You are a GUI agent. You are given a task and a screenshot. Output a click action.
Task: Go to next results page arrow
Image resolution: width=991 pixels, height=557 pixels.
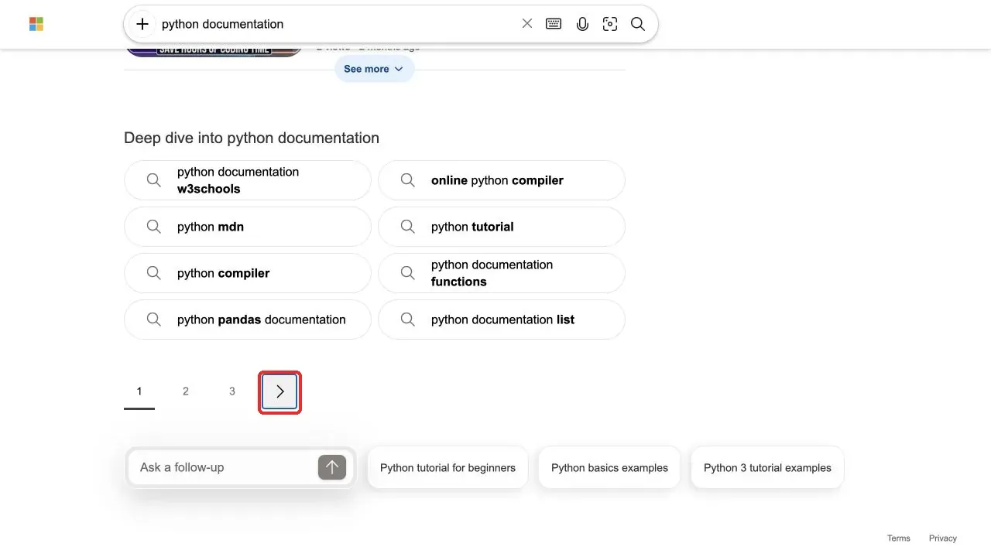[279, 392]
